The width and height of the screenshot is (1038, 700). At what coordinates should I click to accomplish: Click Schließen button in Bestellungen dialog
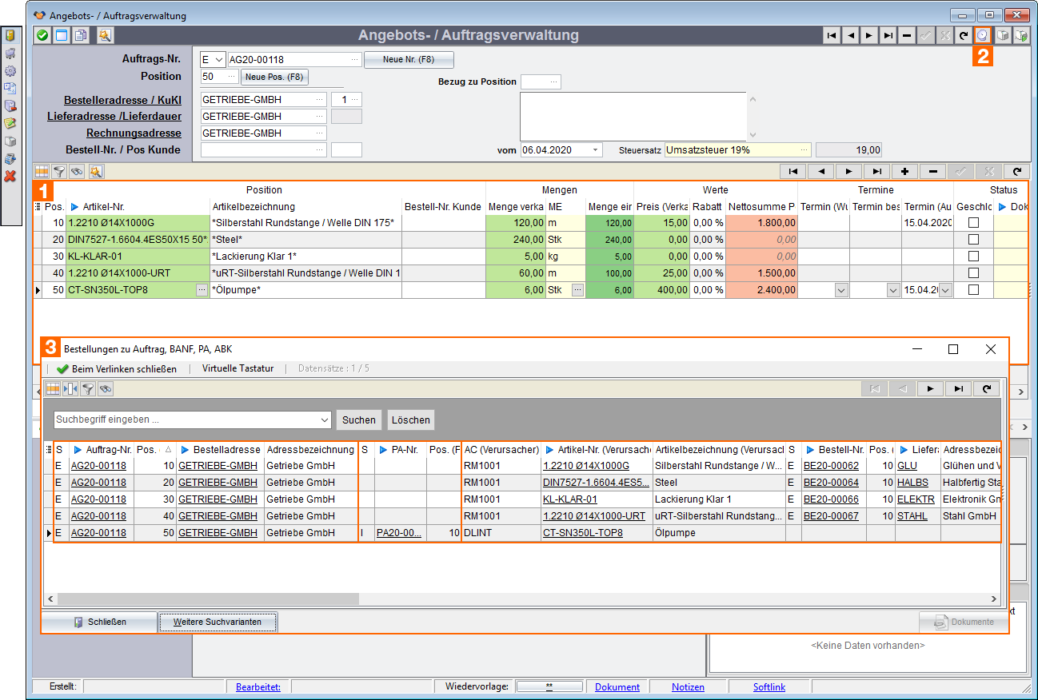coord(99,622)
